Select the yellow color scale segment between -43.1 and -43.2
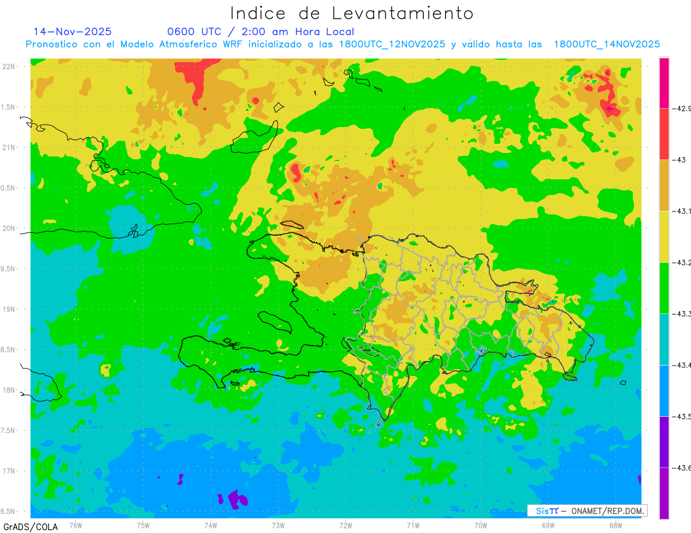The width and height of the screenshot is (691, 533). [664, 236]
